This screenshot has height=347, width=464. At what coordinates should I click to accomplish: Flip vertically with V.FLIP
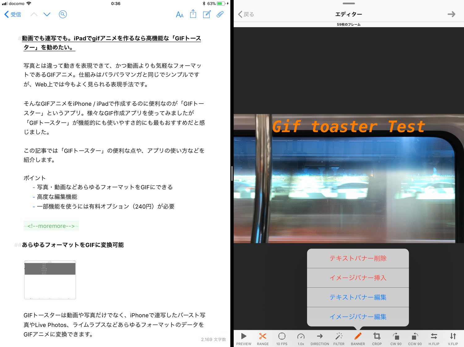[x=453, y=339]
